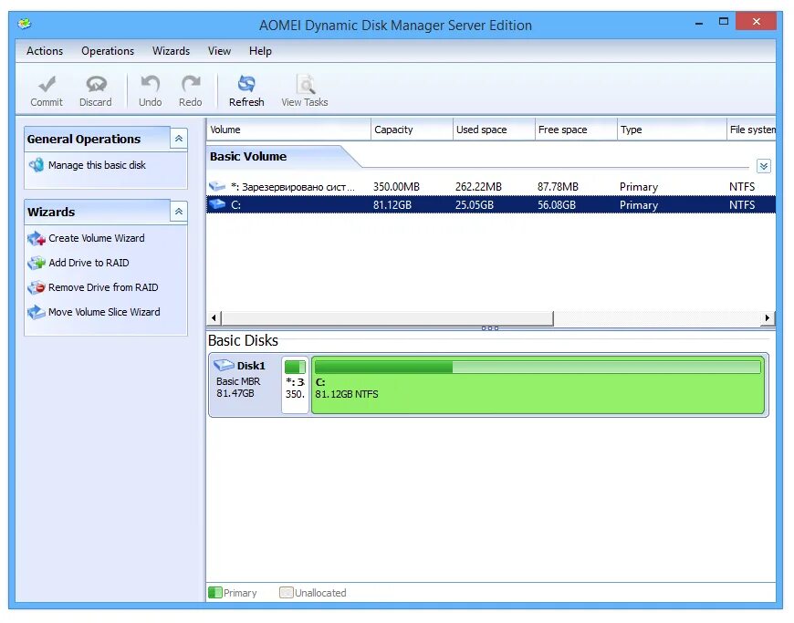The image size is (794, 623).
Task: Sort by Free space column header
Action: [576, 130]
